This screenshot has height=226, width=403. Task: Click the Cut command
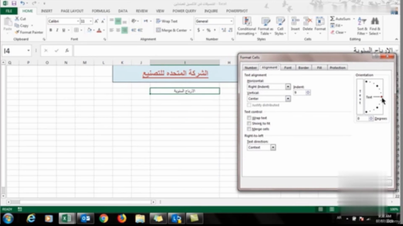point(20,19)
